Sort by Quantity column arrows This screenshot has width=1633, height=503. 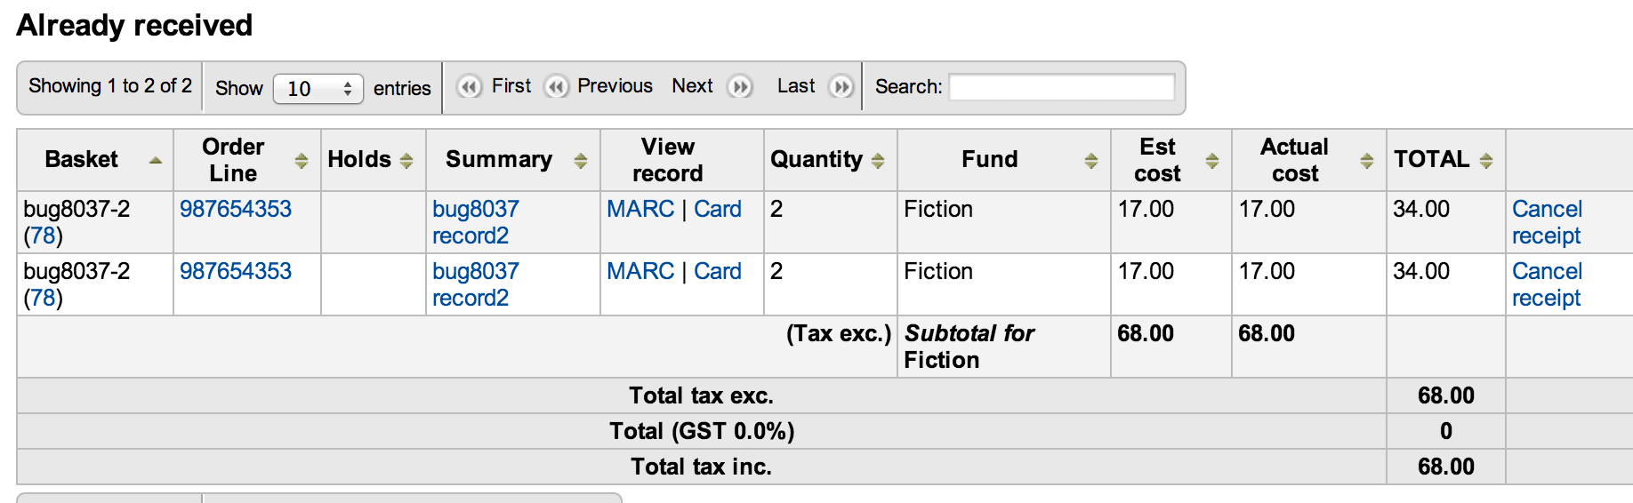[x=878, y=161]
